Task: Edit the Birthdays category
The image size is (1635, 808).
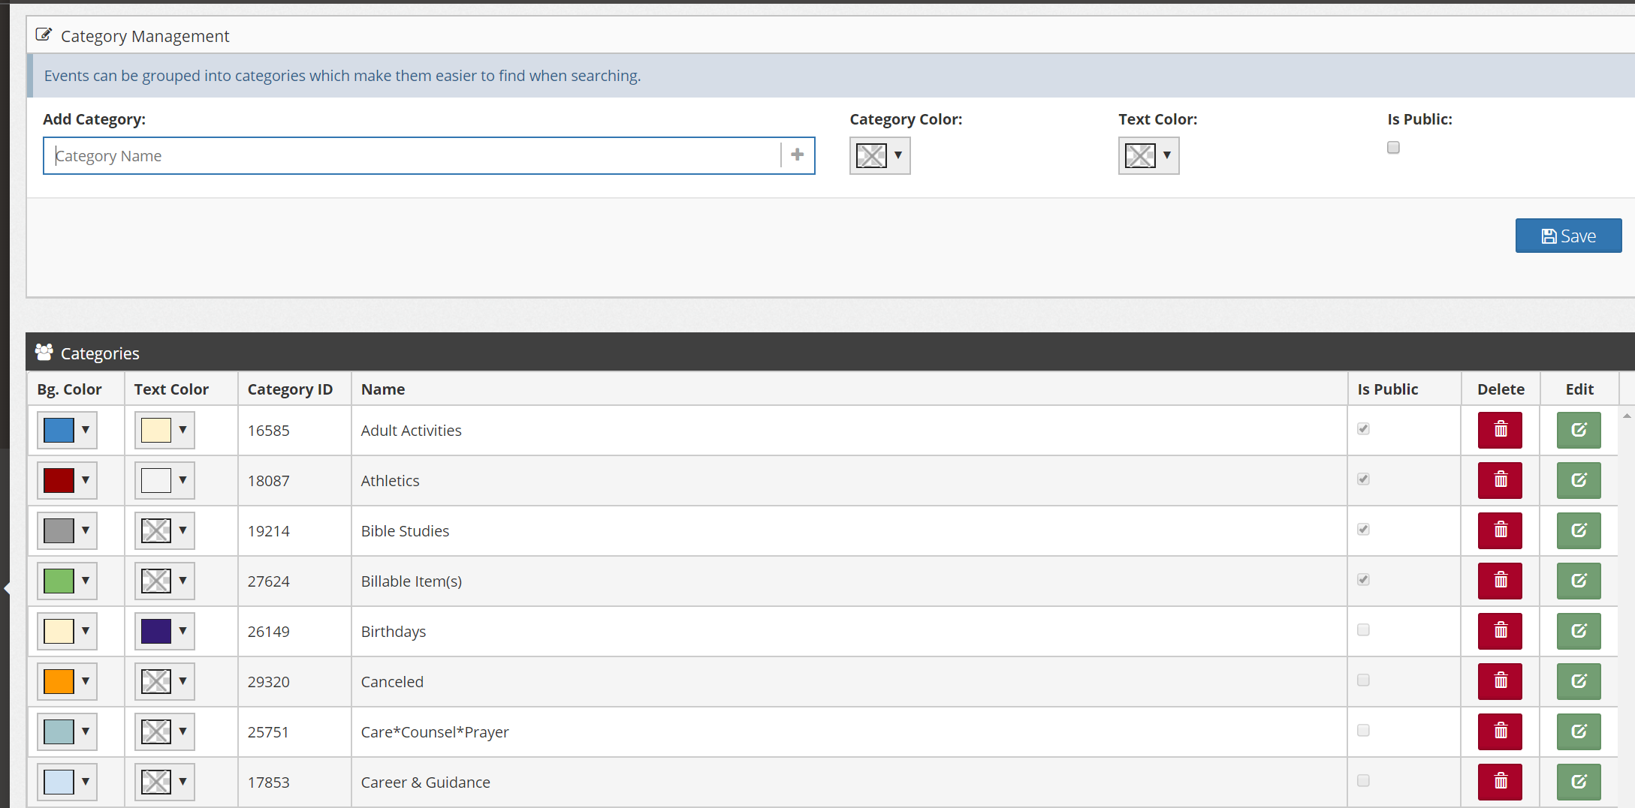Action: point(1579,631)
